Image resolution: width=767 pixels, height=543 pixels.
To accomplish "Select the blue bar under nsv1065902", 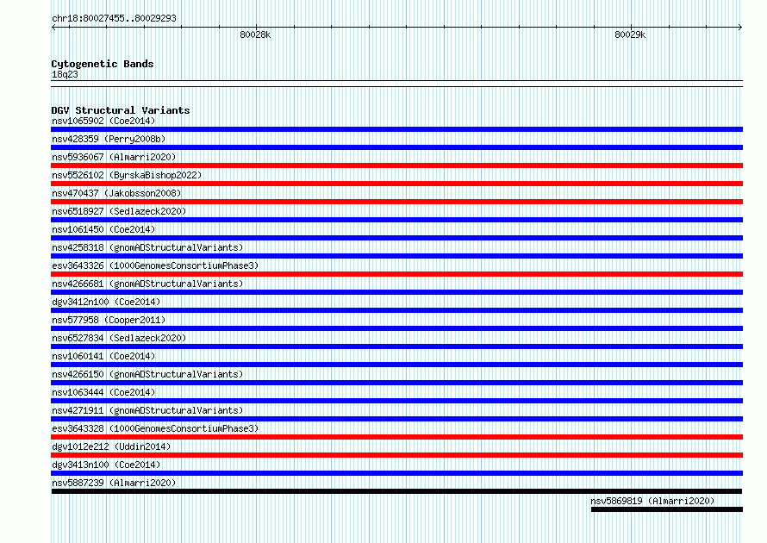I will coord(396,129).
